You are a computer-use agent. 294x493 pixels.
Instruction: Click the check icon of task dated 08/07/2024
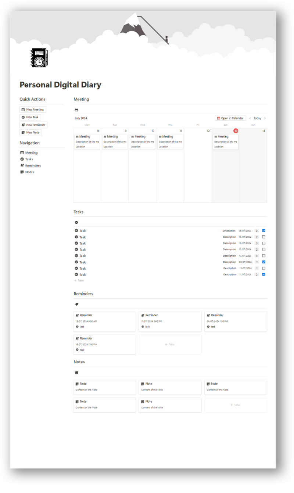(x=76, y=262)
